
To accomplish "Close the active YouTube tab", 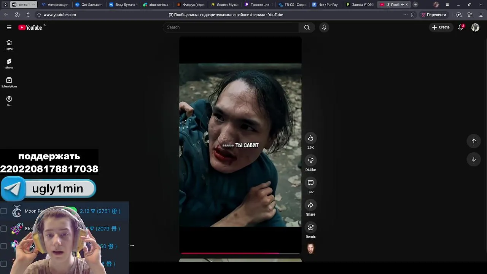I will click(407, 5).
